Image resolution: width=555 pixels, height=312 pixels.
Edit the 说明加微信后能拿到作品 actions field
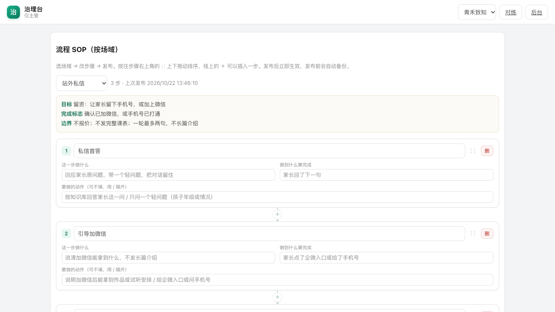pos(277,280)
